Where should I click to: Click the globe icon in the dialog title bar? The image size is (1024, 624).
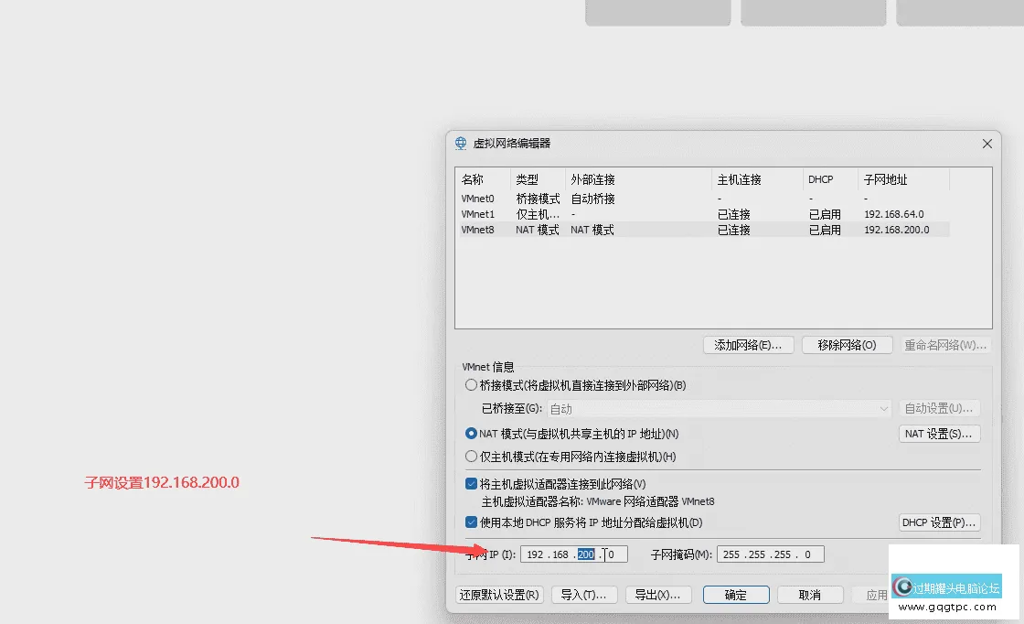[459, 143]
